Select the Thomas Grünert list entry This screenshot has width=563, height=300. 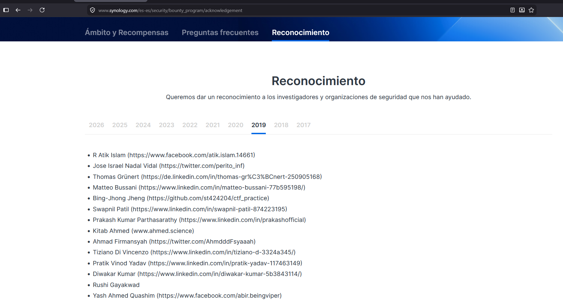(x=207, y=177)
